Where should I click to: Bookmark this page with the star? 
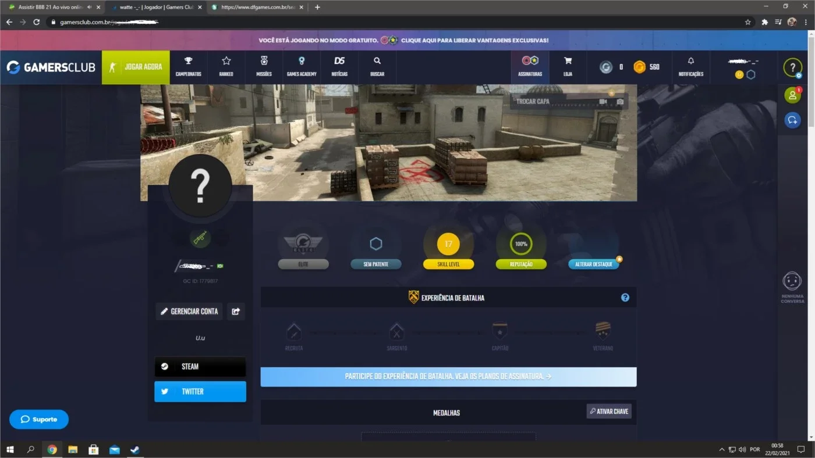[748, 22]
